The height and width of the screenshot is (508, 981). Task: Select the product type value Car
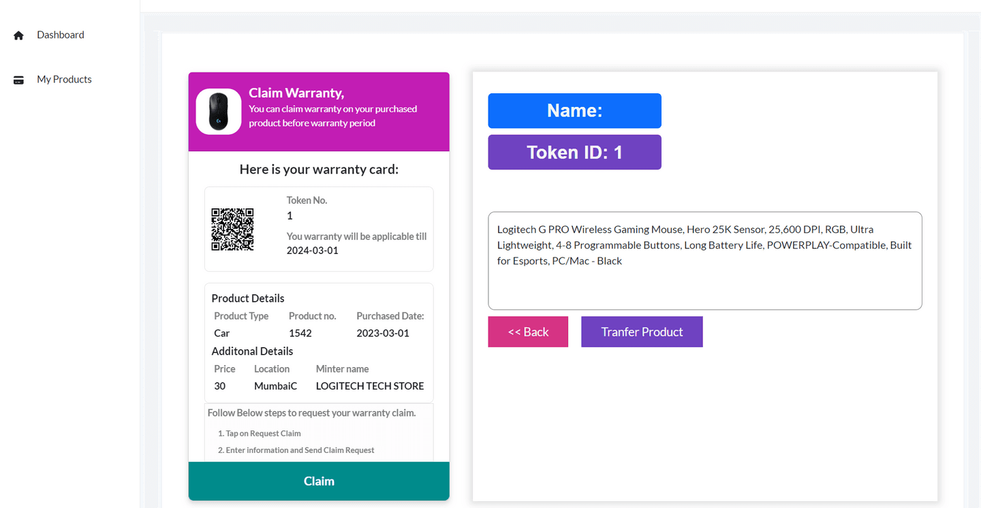[x=222, y=333]
